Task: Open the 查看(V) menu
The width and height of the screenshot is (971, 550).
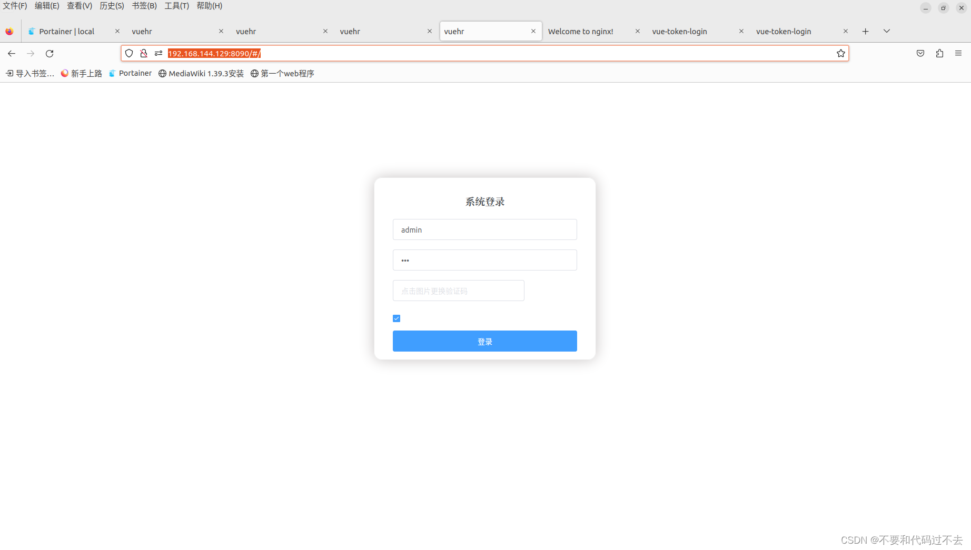Action: pos(80,6)
